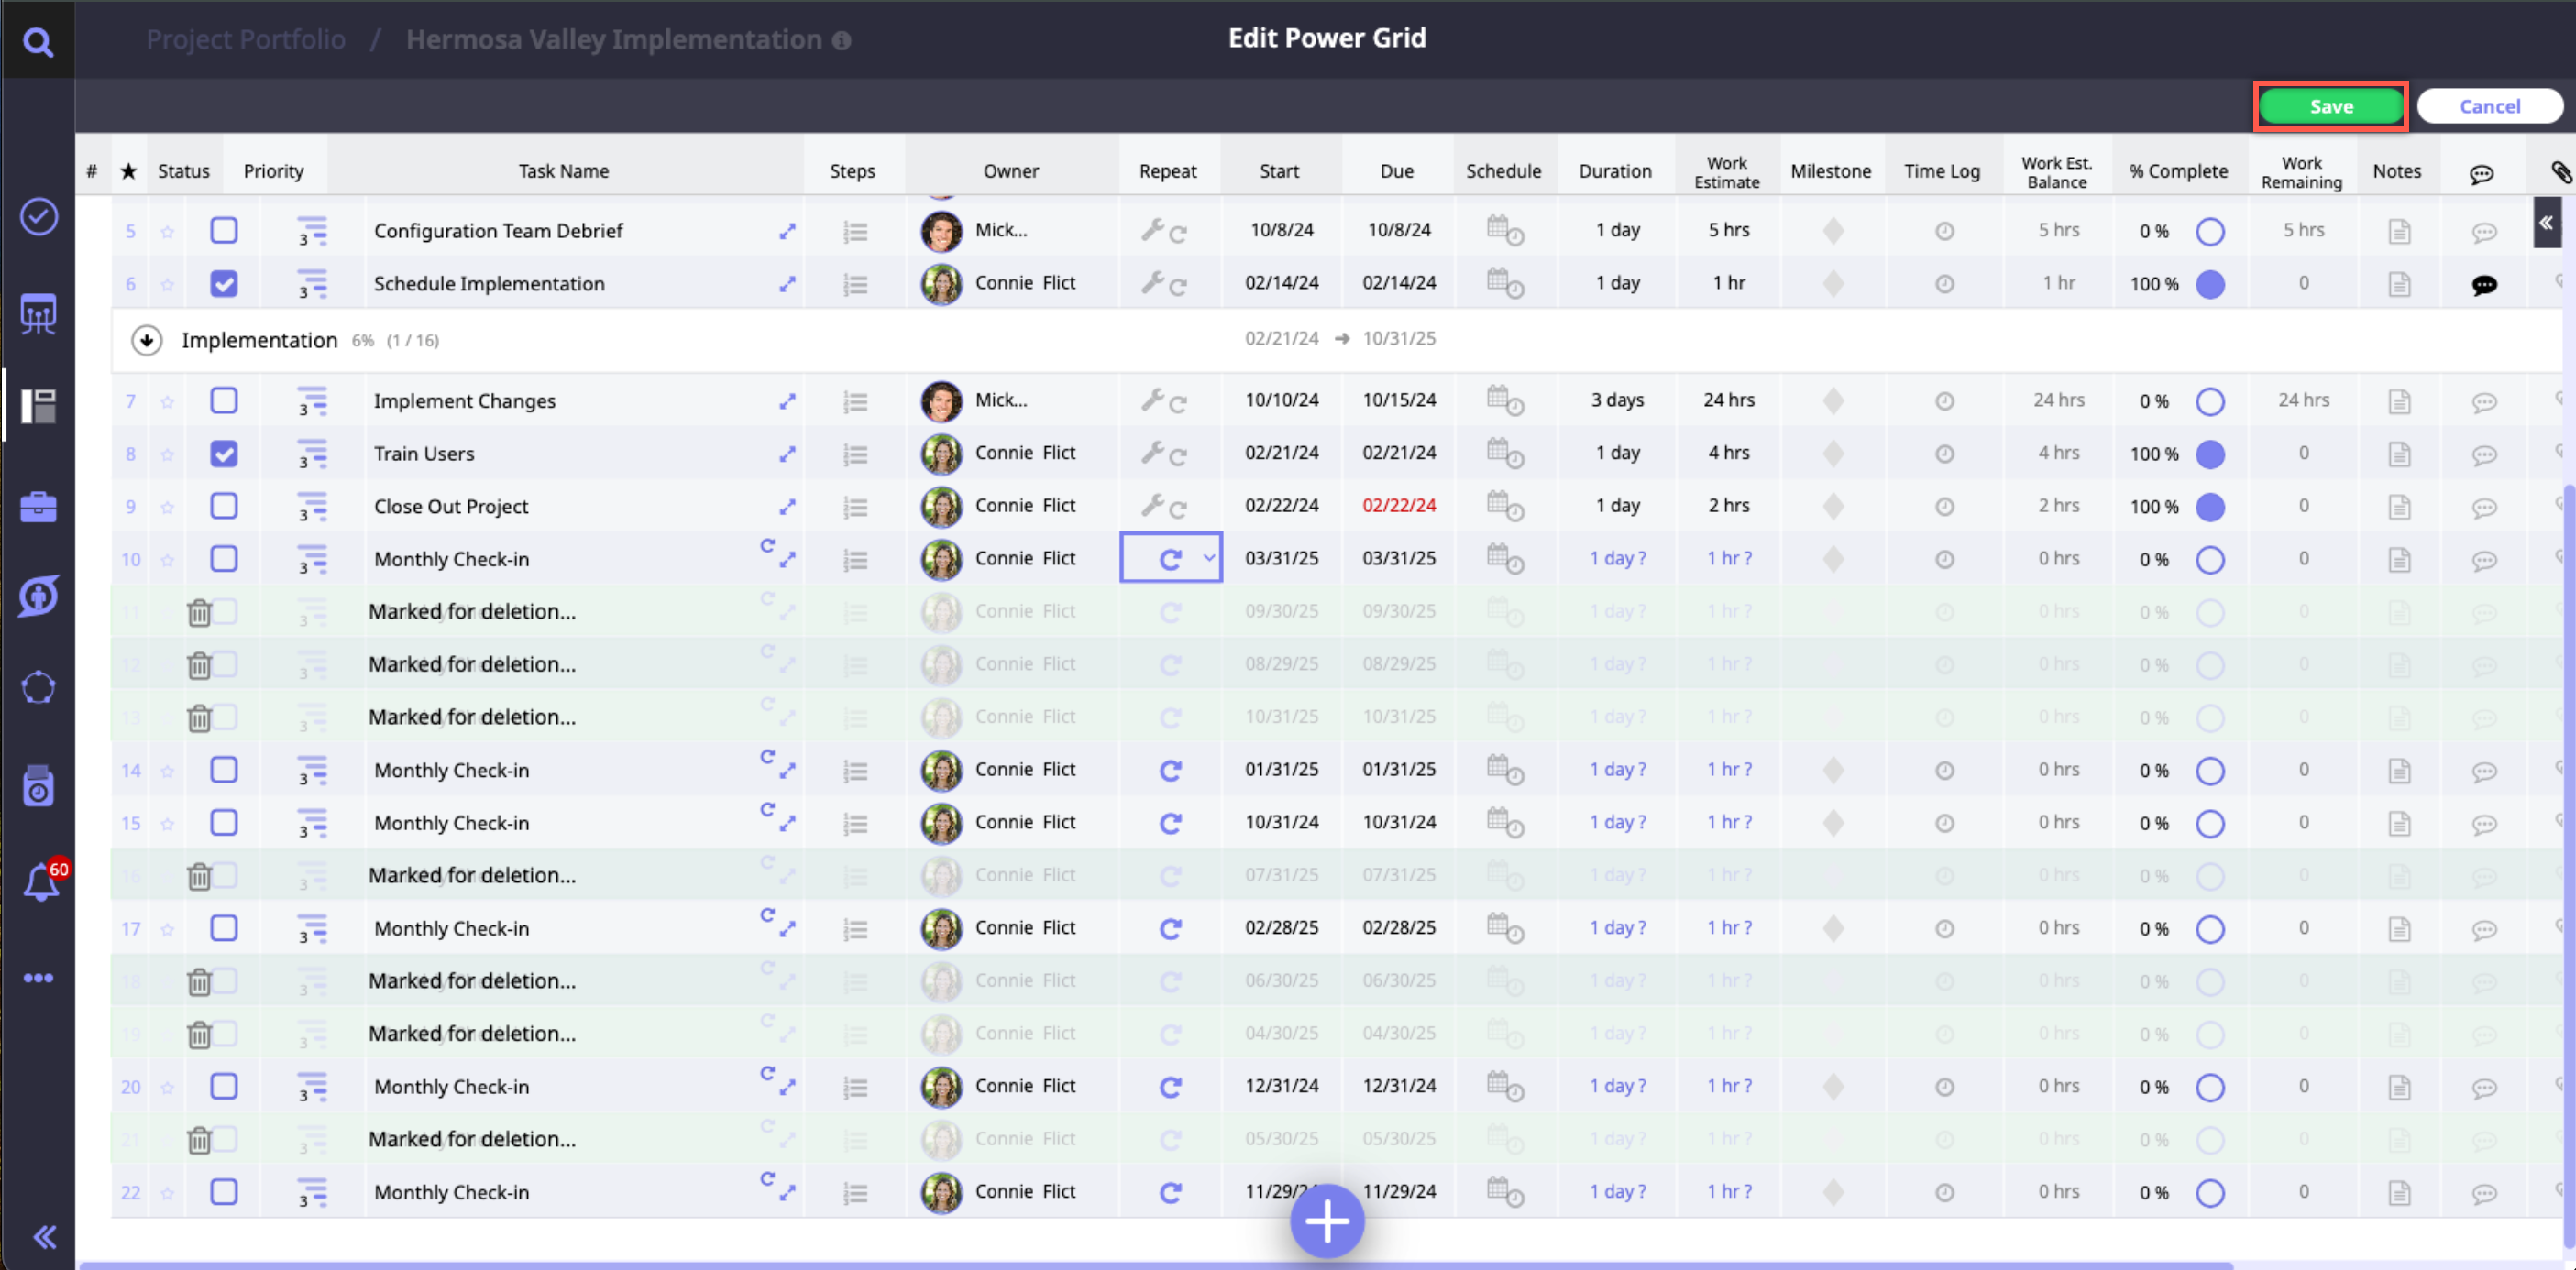Collapse the Implementation section arrow
The height and width of the screenshot is (1270, 2576).
click(x=147, y=341)
